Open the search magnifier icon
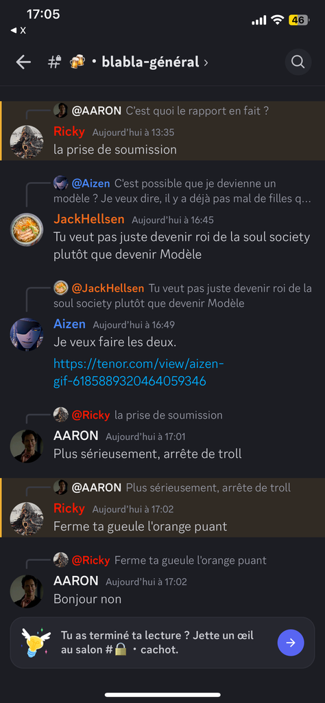 click(298, 62)
